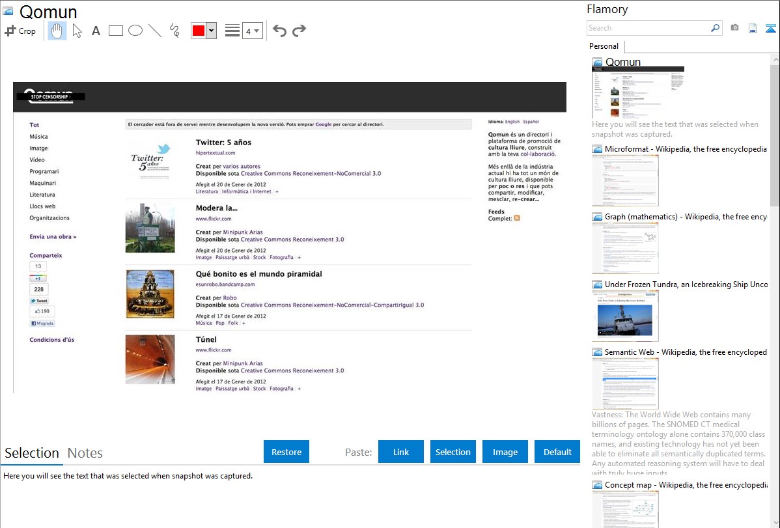Screen dimensions: 780x528
Task: Select 'Under Frozen Tundra' list title
Action: [x=686, y=285]
